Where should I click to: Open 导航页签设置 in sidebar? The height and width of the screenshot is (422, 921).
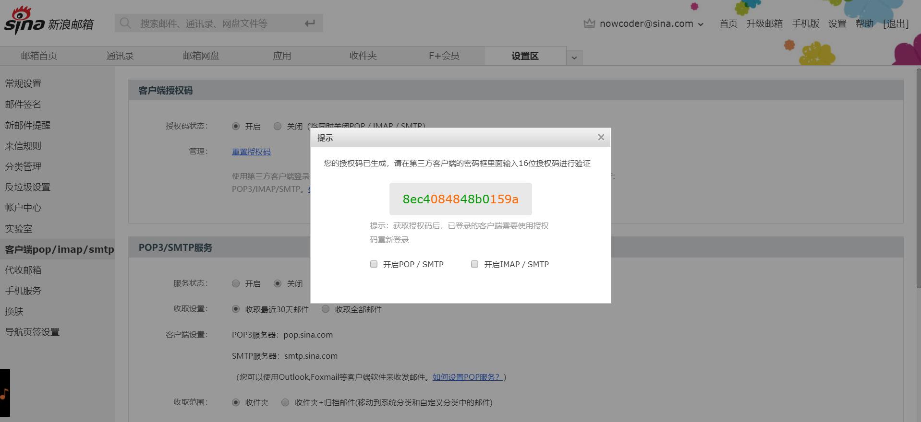coord(32,332)
